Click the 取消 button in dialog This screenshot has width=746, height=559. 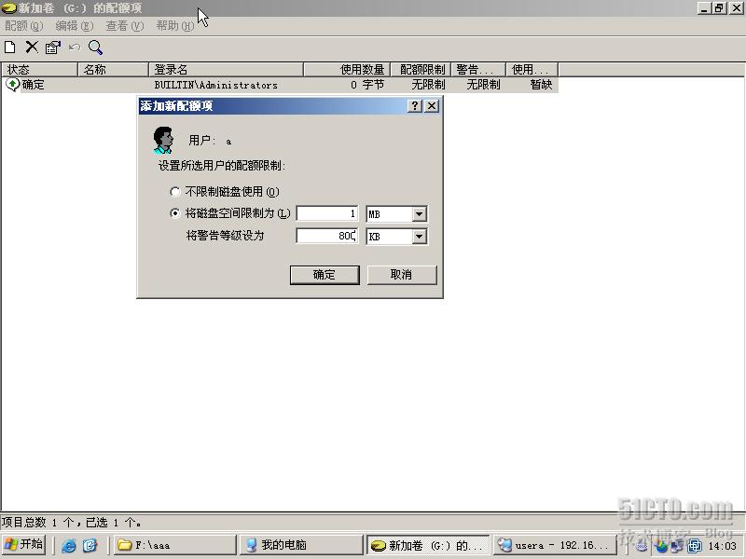[x=402, y=275]
